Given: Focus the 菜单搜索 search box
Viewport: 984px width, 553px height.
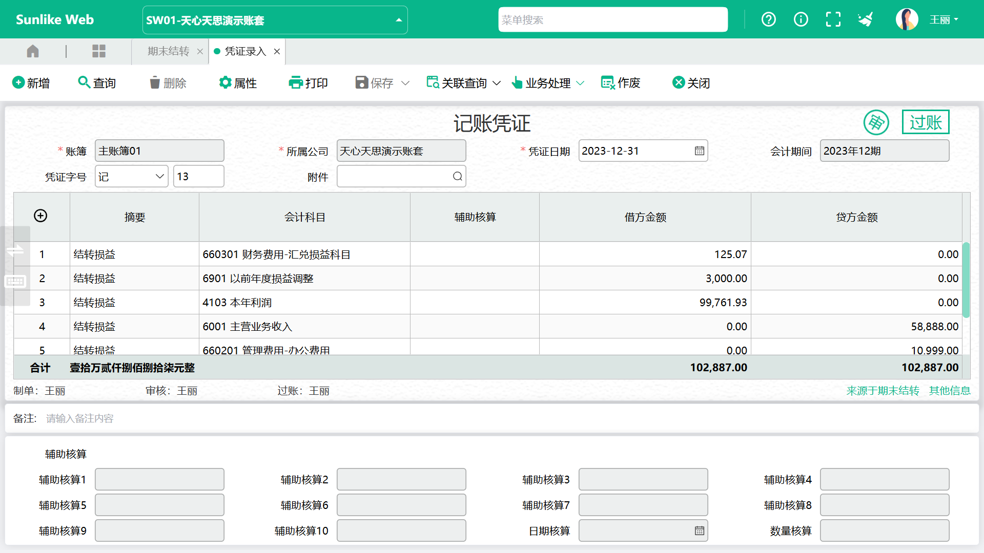Looking at the screenshot, I should click(x=613, y=19).
